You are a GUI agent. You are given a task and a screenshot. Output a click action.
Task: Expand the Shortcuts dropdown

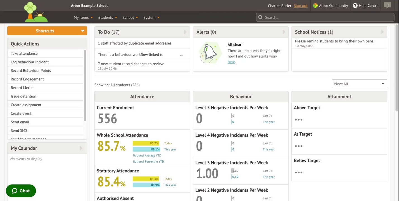(x=47, y=31)
